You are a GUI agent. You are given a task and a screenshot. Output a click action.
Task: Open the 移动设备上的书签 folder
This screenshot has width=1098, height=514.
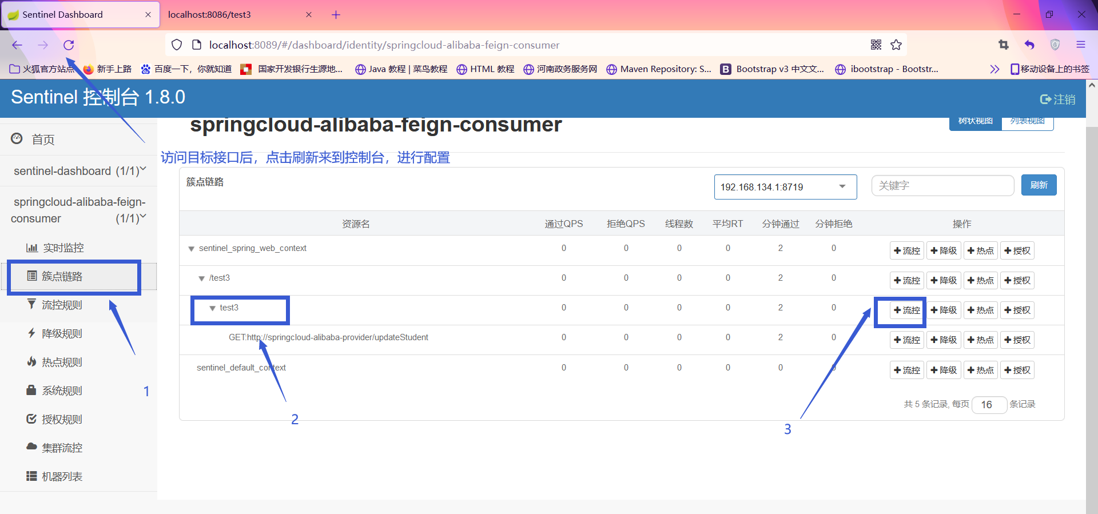pos(1050,69)
